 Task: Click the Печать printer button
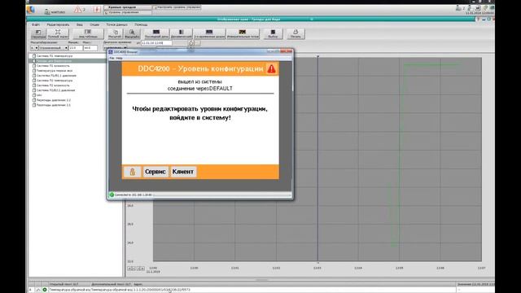coord(296,33)
